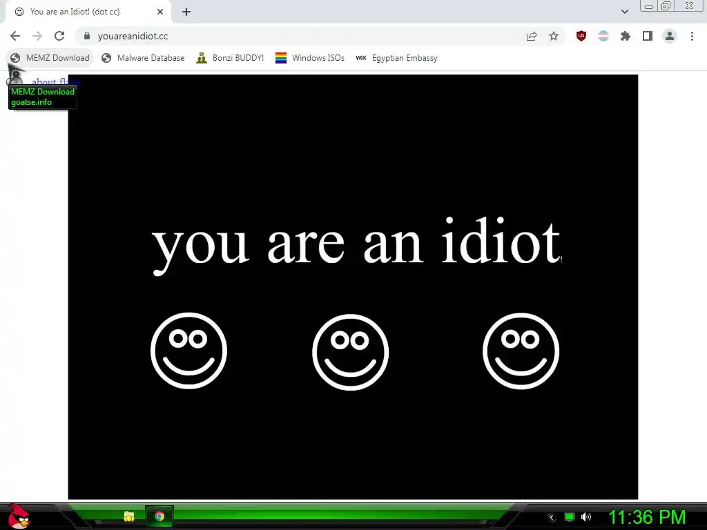Image resolution: width=707 pixels, height=530 pixels.
Task: Open the volume speaker tray icon
Action: [x=586, y=517]
